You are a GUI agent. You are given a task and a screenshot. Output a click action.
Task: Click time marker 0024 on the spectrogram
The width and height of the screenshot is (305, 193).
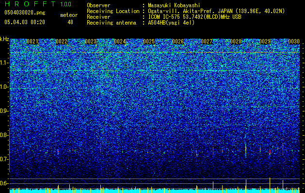pos(120,41)
